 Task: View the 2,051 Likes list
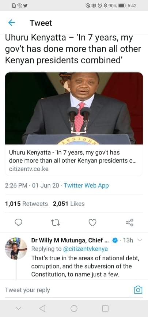[69, 204]
